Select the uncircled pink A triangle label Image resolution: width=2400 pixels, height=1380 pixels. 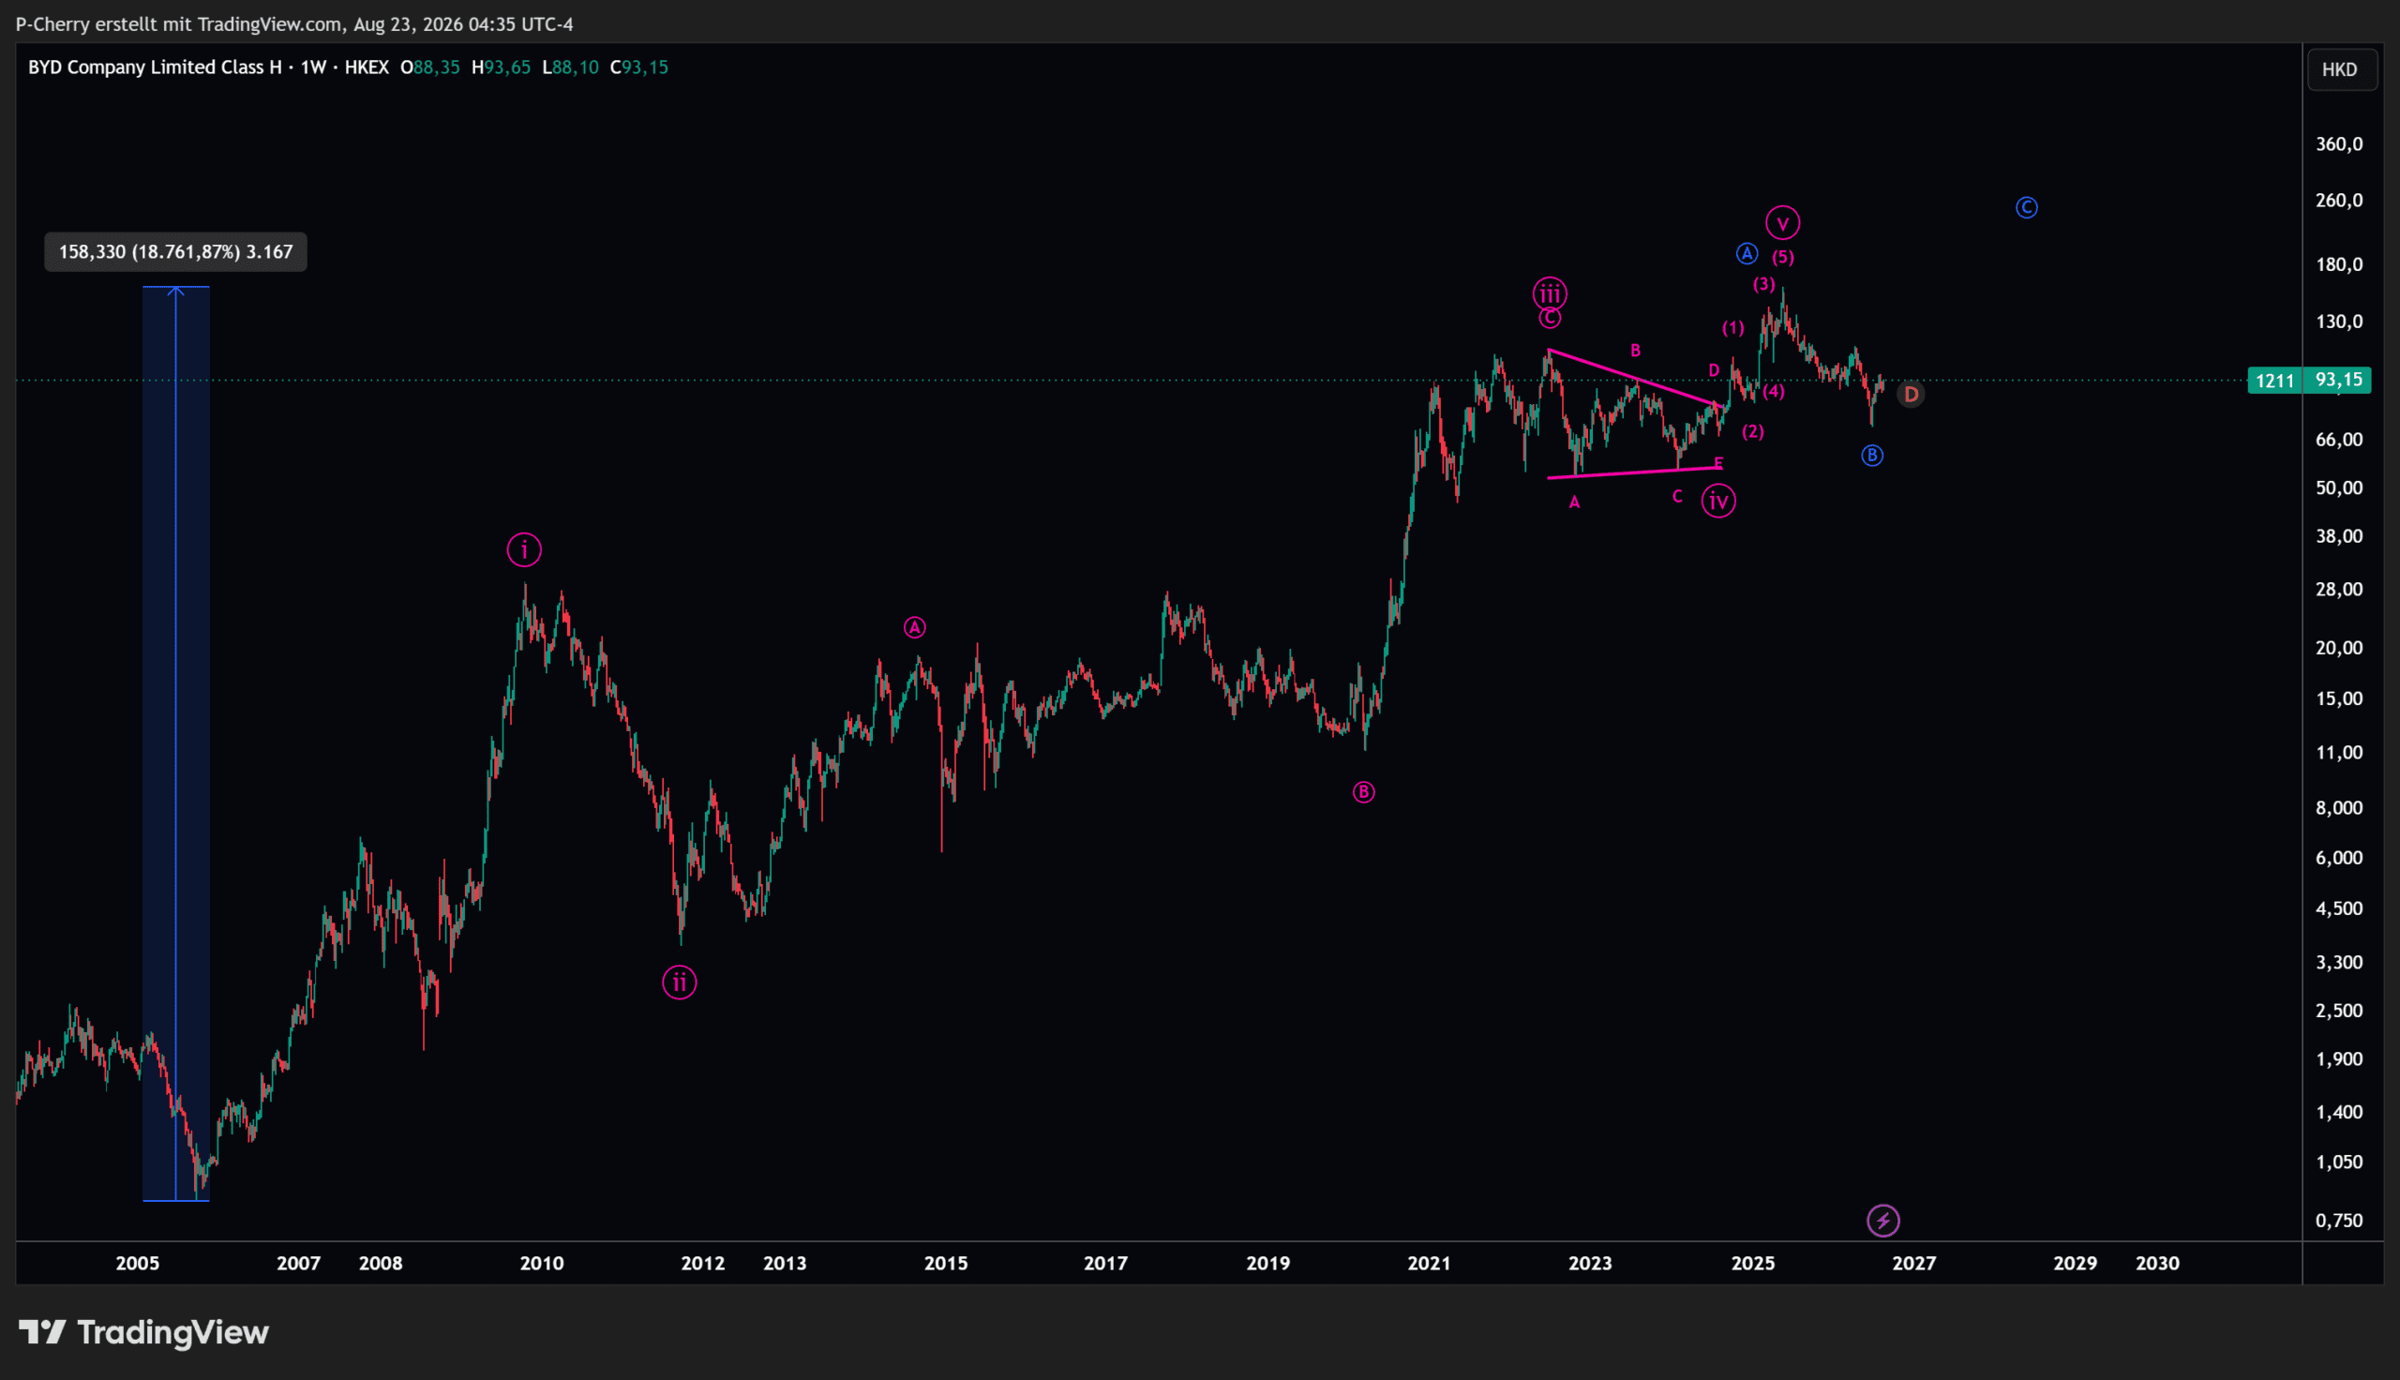[1575, 502]
